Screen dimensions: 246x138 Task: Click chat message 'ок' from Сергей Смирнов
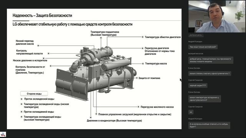tap(191, 112)
